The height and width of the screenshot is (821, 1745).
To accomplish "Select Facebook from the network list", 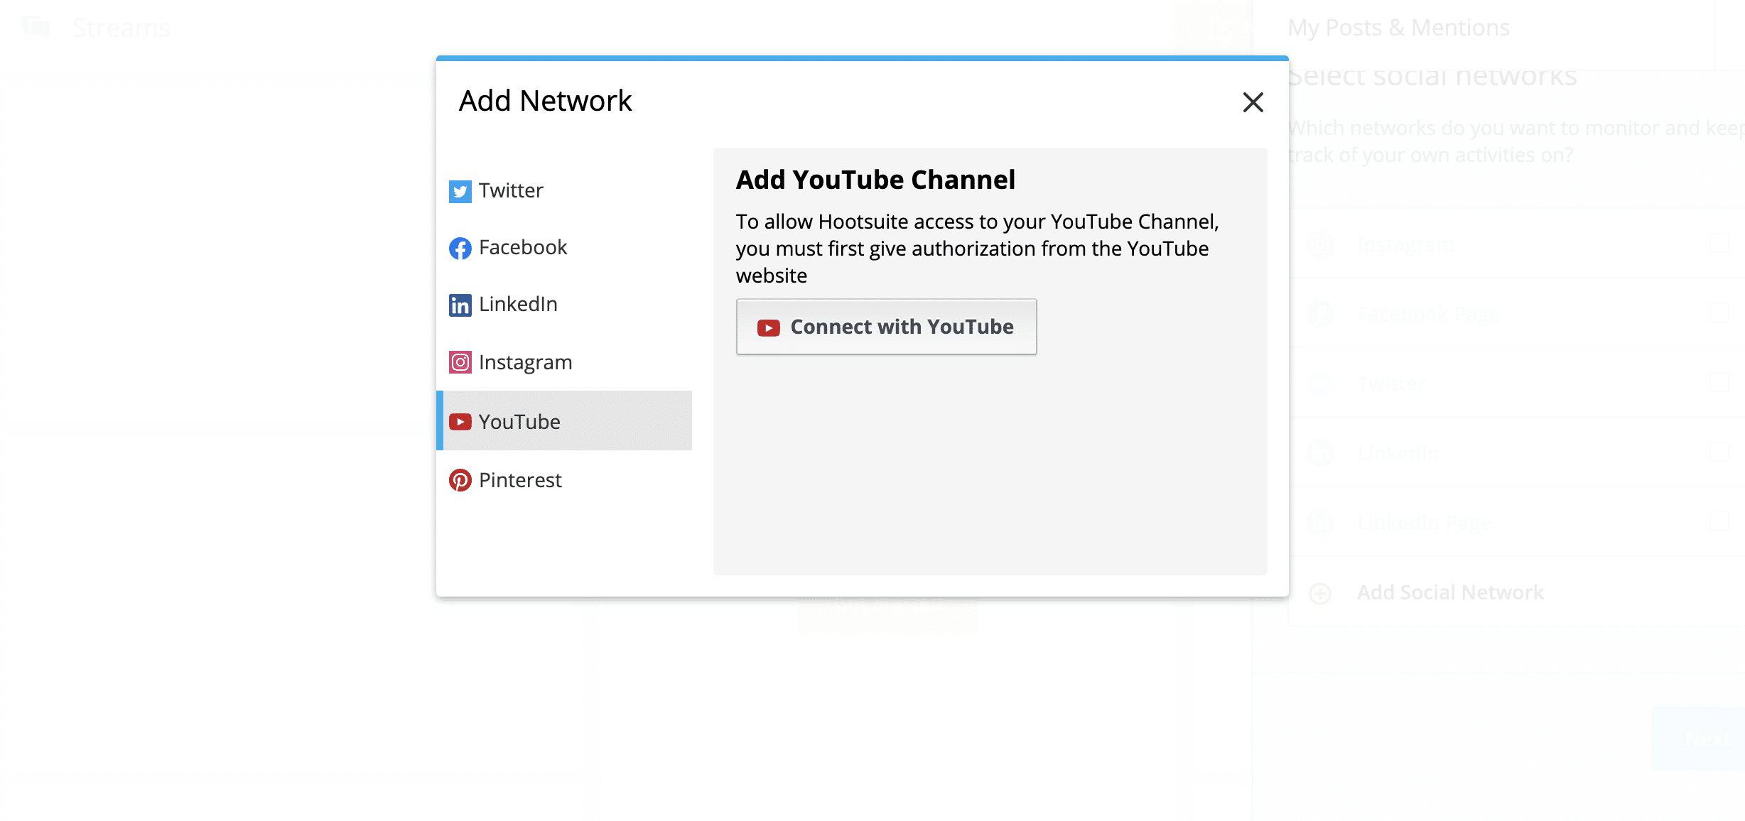I will tap(523, 248).
